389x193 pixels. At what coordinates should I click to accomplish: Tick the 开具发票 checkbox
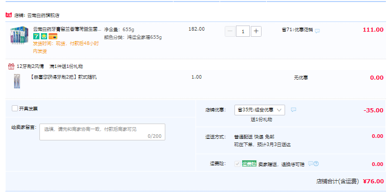tap(15, 108)
